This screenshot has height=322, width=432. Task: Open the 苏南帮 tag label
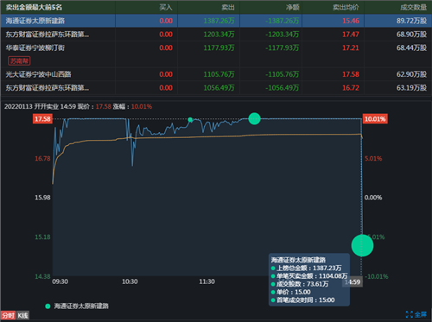19,61
